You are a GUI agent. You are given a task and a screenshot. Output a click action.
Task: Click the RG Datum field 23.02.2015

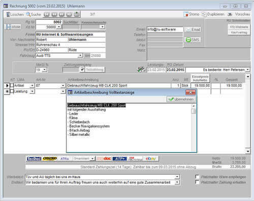click(176, 70)
